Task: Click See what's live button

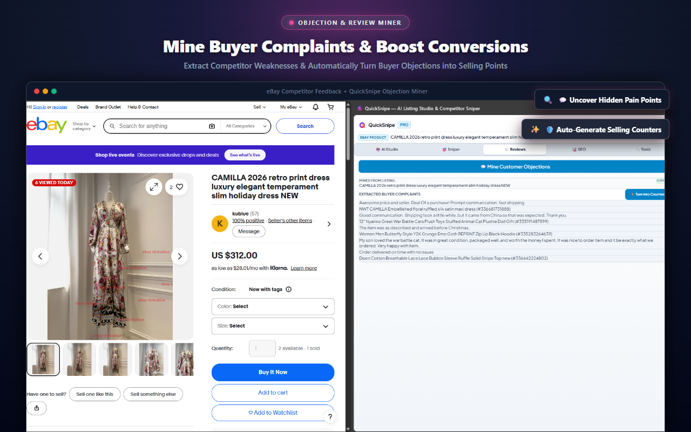Action: pyautogui.click(x=245, y=155)
